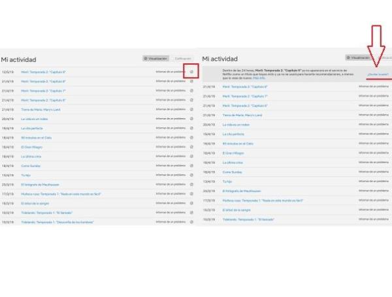Hide La cita perfecta from activity, left list
This screenshot has height=297, width=392.
[x=191, y=128]
